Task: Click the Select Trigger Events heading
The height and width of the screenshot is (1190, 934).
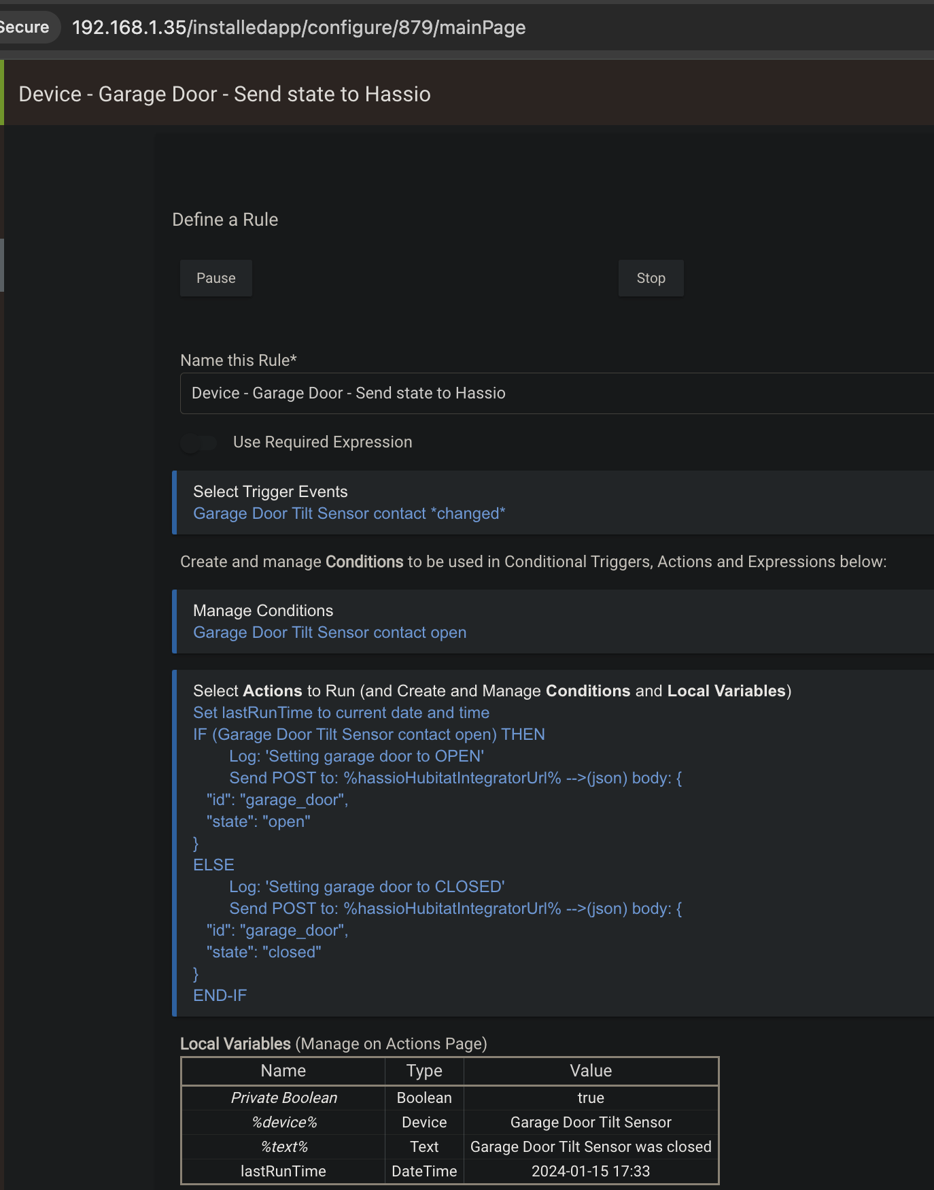Action: 270,492
